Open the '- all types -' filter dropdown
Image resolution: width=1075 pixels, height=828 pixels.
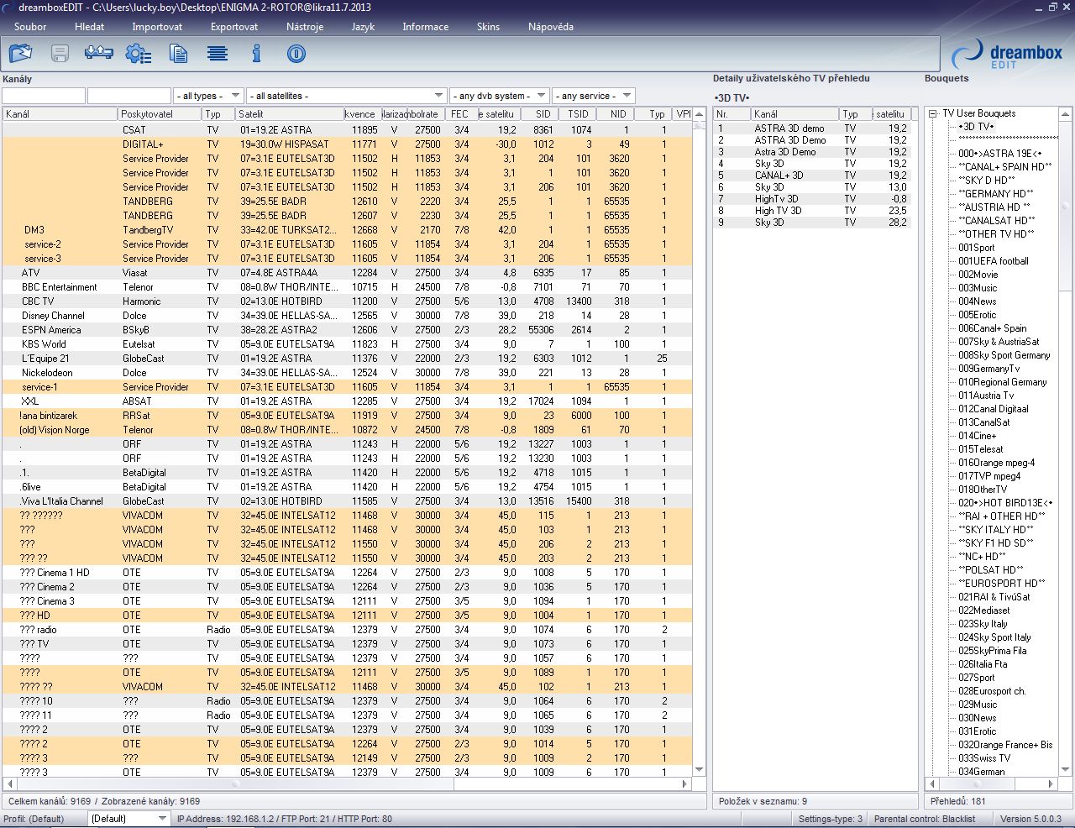pyautogui.click(x=208, y=96)
